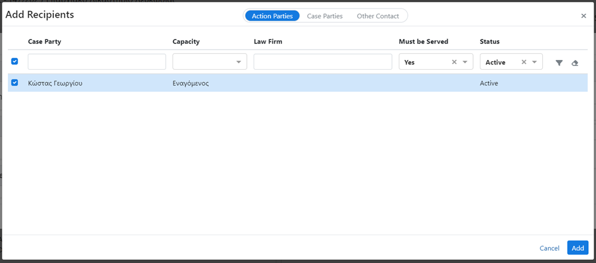
Task: Switch to the Case Parties tab
Action: (x=325, y=16)
